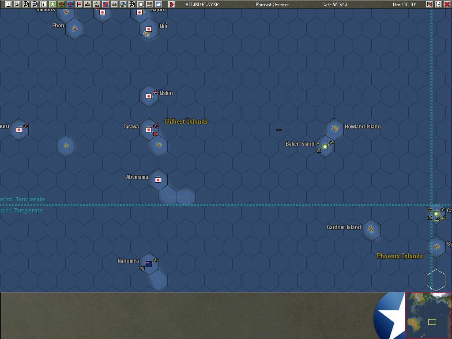Viewport: 452px width, 339px height.
Task: Click the cloud weather toolbar icon
Action: [158, 4]
